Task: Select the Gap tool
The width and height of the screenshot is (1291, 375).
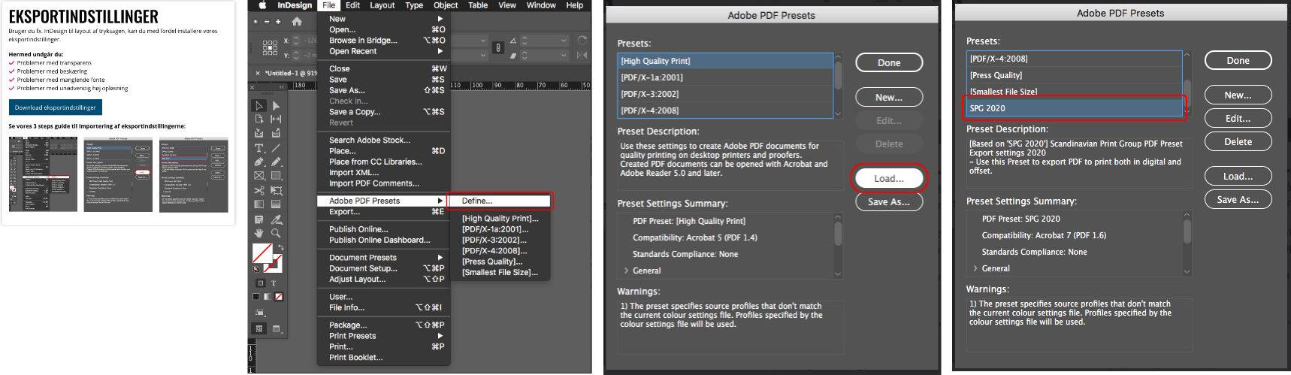Action: click(x=276, y=119)
